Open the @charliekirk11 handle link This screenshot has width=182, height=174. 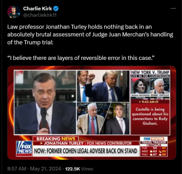[40, 15]
